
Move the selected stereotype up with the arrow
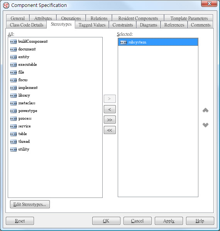click(x=205, y=110)
